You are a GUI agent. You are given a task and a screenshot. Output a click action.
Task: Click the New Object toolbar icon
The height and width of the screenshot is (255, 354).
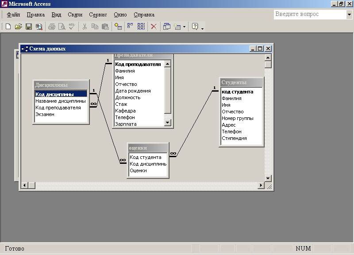pos(177,27)
